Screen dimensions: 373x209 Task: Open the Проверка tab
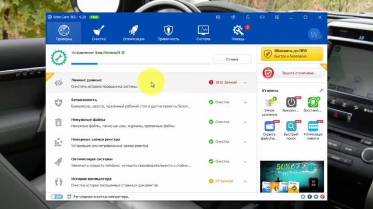[64, 33]
